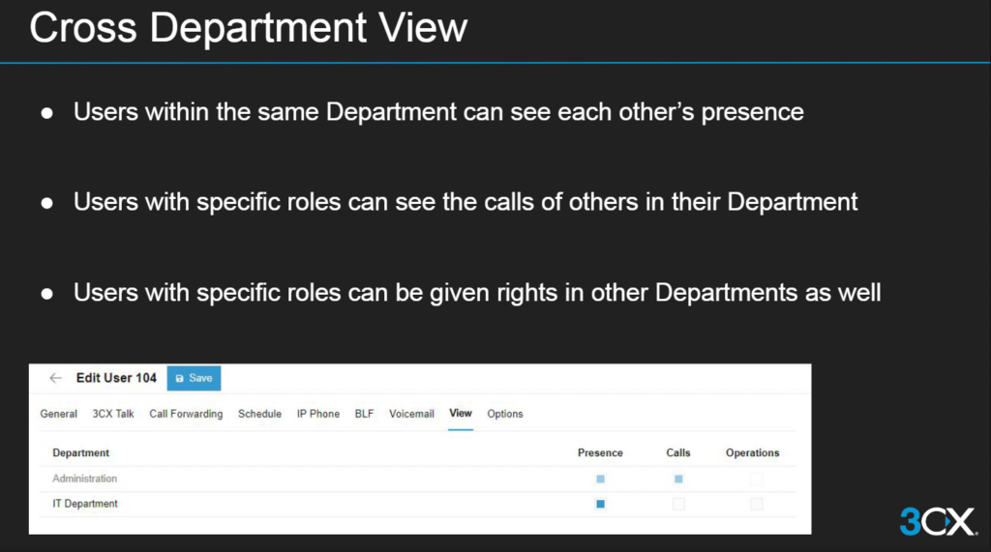Enable Operations checkbox for IT Department
The width and height of the screenshot is (991, 552).
point(757,504)
